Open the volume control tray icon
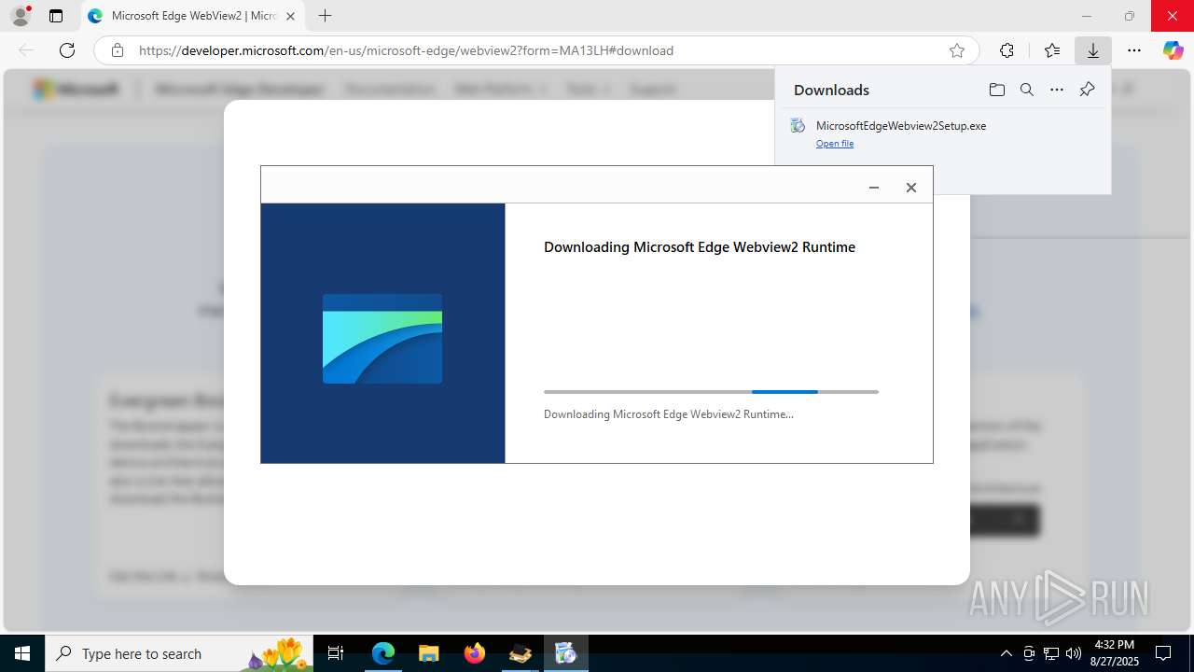Viewport: 1194px width, 672px height. [1074, 653]
